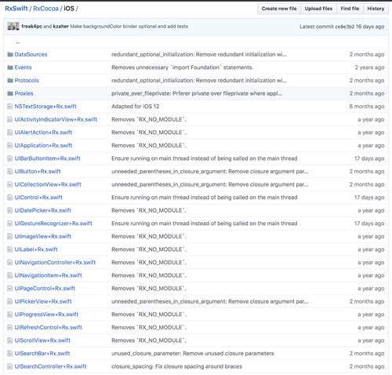Open 'closure_spacing: Fix closure spacing' commit message
The image size is (392, 375).
coord(176,366)
